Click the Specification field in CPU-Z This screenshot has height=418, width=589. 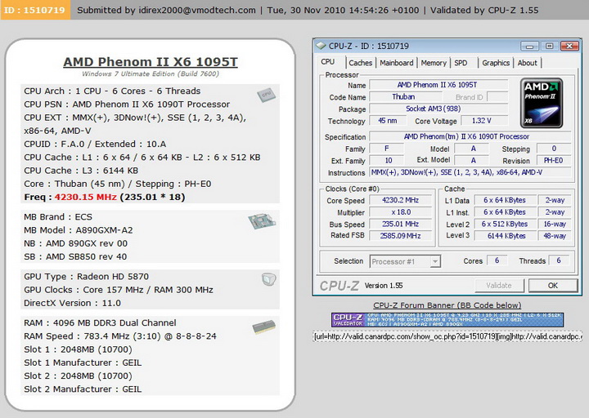470,136
